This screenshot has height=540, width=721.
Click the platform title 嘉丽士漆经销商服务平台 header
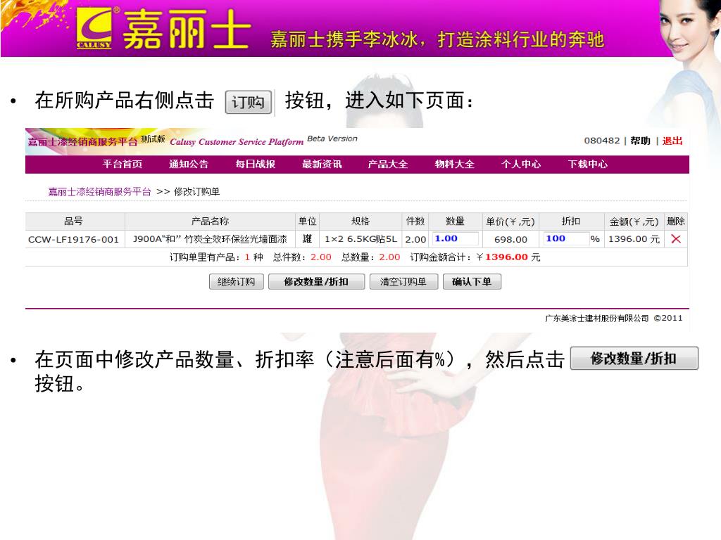pyautogui.click(x=83, y=142)
